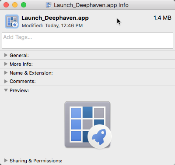Click the Launch_Deephaven.app Info window title
Viewport: 175px width, 165px height.
[91, 5]
